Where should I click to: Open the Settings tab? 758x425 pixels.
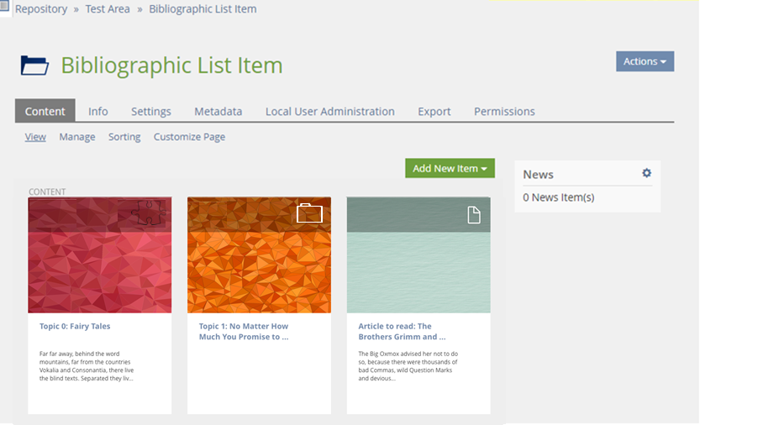(x=151, y=111)
